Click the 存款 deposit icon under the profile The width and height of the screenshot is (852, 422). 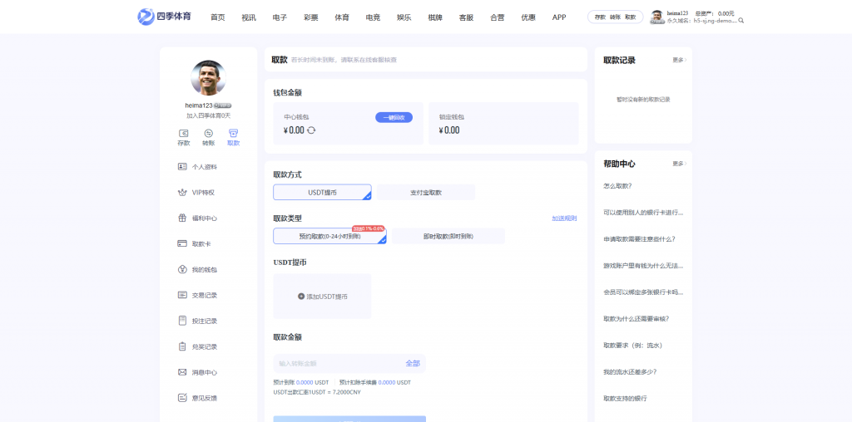[x=183, y=133]
